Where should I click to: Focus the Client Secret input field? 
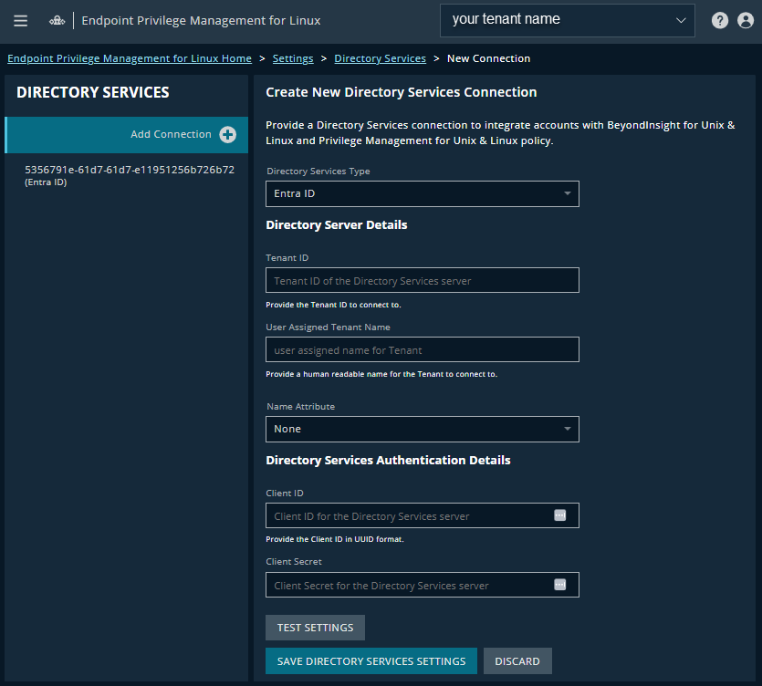click(x=423, y=585)
